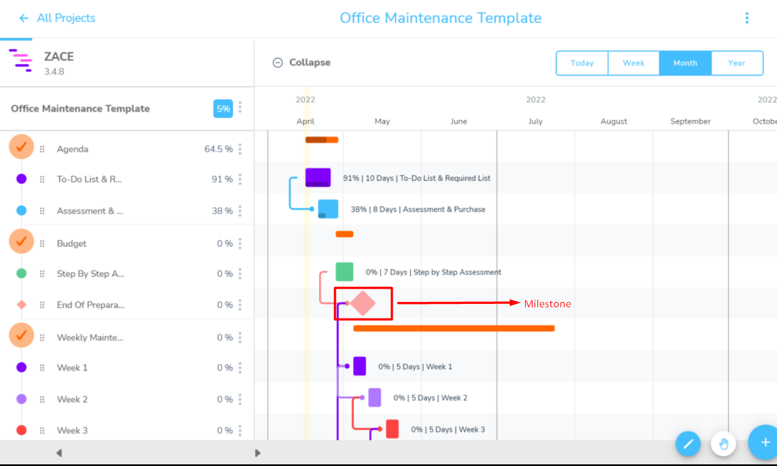Open Office Maintenance Template options menu
777x466 pixels.
tap(239, 108)
